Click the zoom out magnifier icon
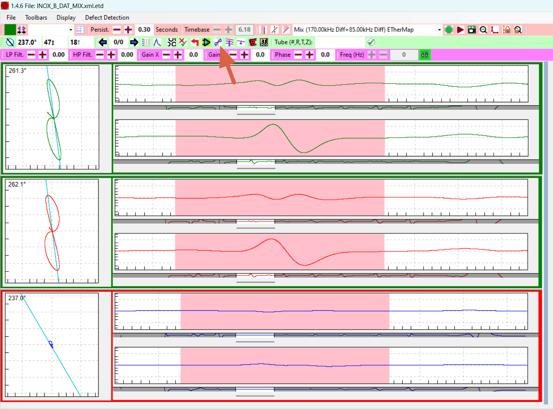Viewport: 553px width, 409px height. 483,30
